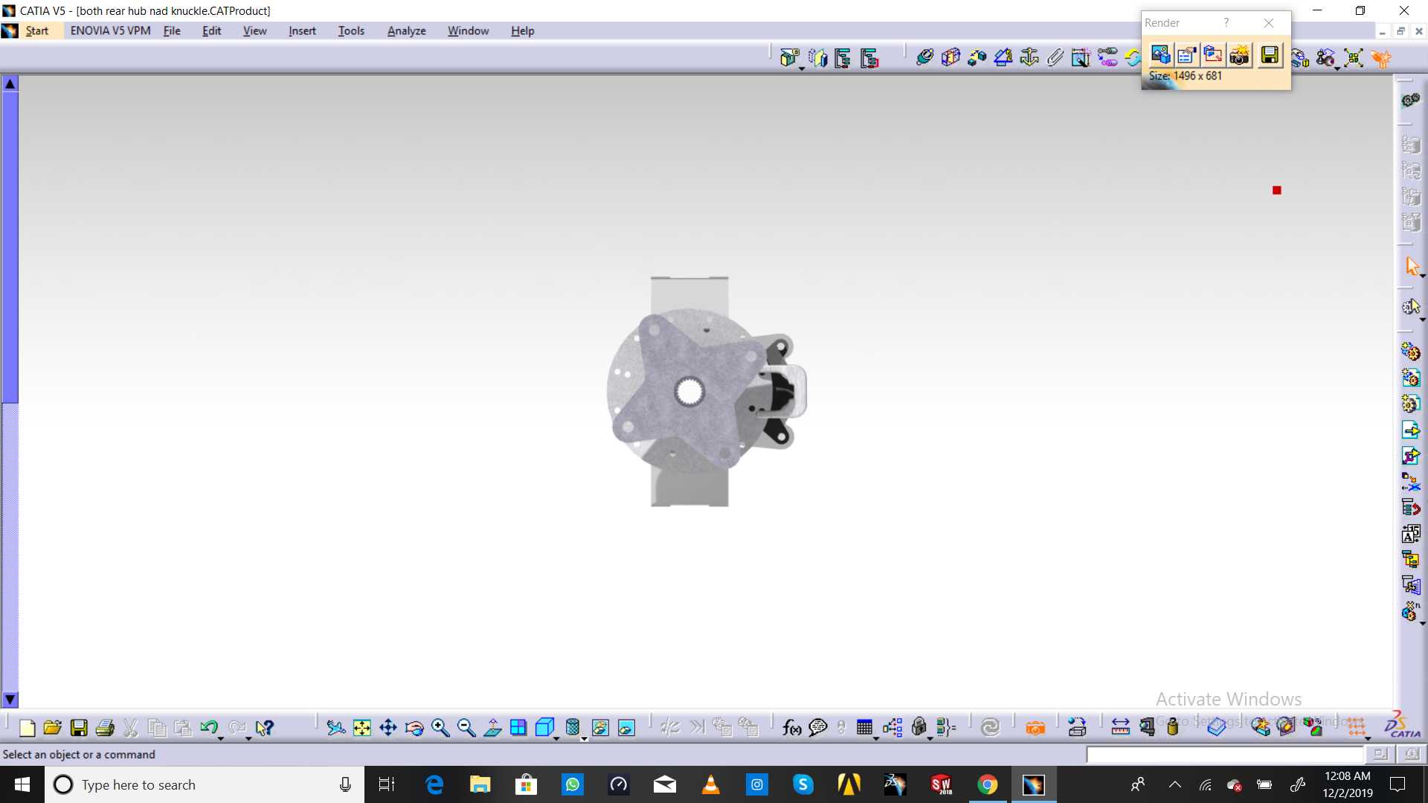This screenshot has height=803, width=1428.
Task: Open the Insert menu
Action: coord(302,30)
